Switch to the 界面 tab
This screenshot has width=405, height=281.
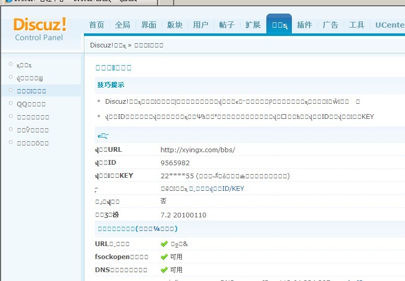[x=149, y=25]
